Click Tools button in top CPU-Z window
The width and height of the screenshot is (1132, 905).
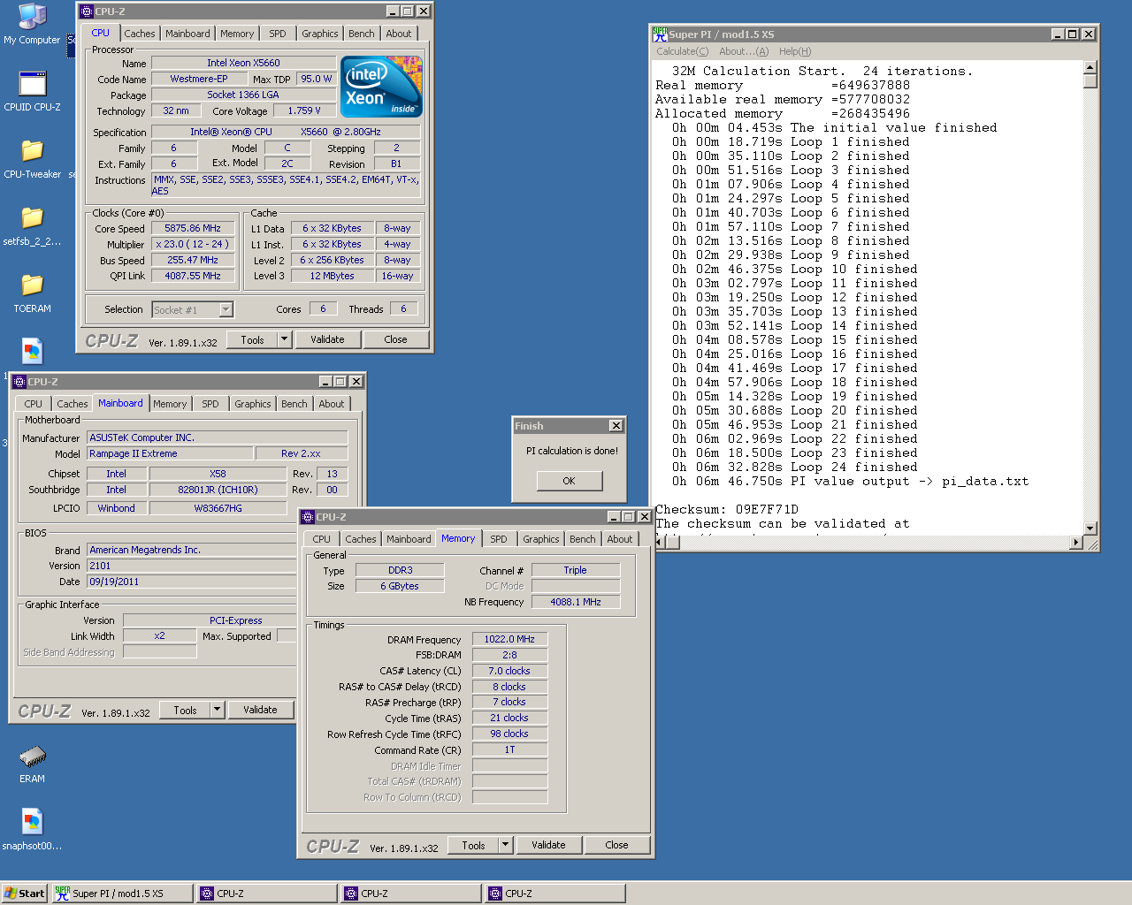point(252,339)
